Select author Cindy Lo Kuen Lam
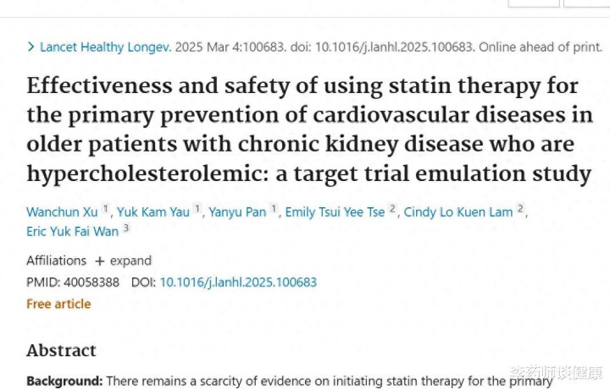Screen dimensions: 610x390 point(458,212)
